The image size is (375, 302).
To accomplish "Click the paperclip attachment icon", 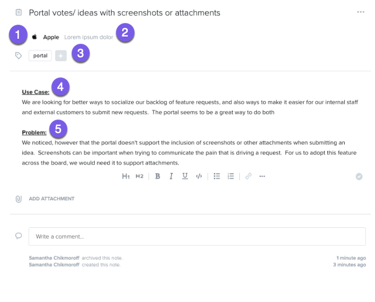I will [18, 199].
